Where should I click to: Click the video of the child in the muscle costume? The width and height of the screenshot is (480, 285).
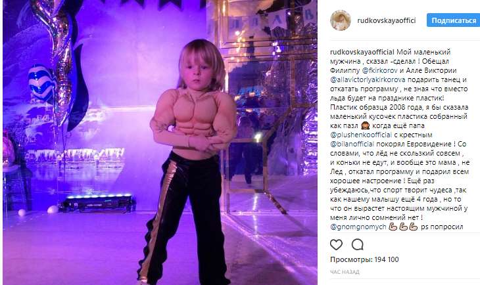click(160, 142)
